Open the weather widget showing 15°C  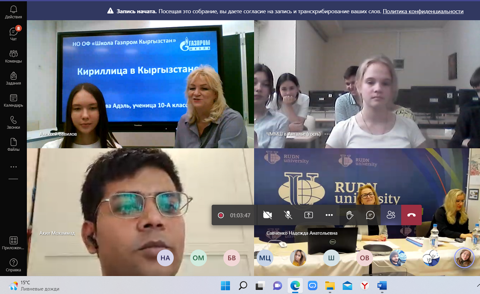coord(34,286)
